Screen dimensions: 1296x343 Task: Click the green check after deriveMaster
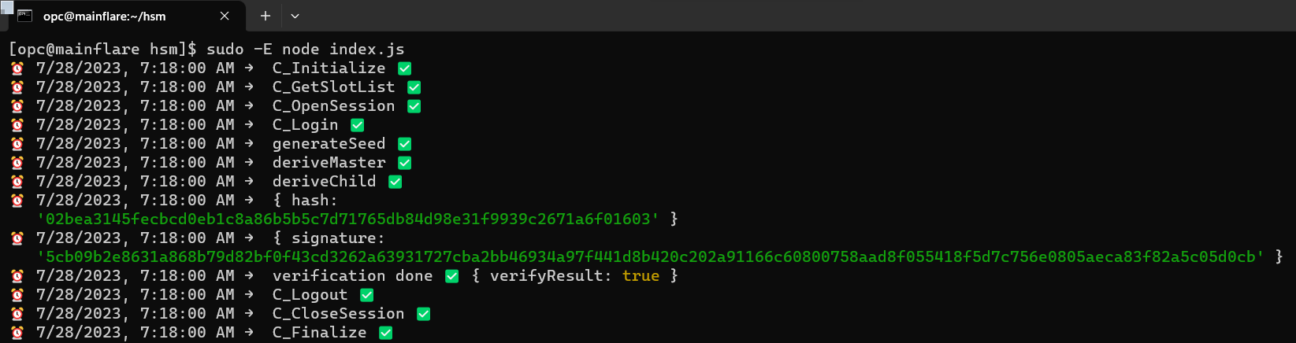coord(405,163)
